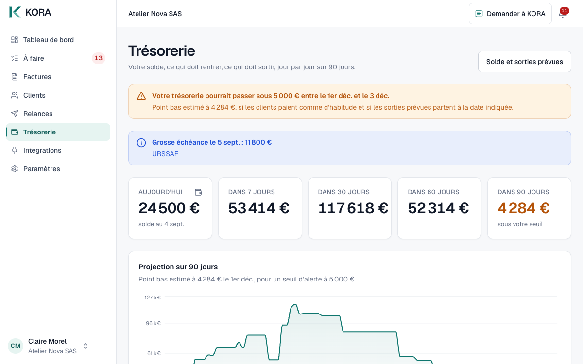
Task: Click the Dans 30 jours 117 618 € card
Action: [x=350, y=208]
